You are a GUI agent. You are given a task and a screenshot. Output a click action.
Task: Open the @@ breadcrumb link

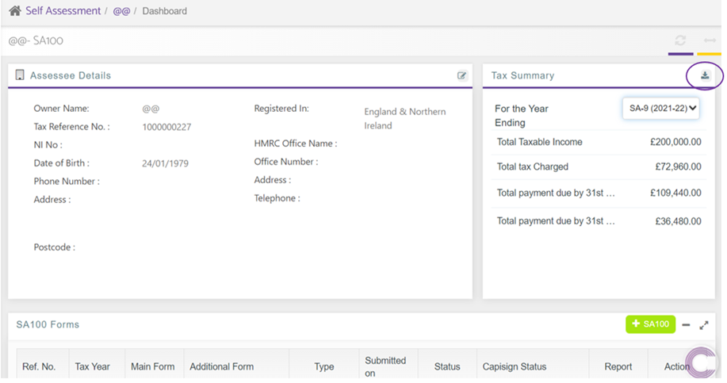121,11
